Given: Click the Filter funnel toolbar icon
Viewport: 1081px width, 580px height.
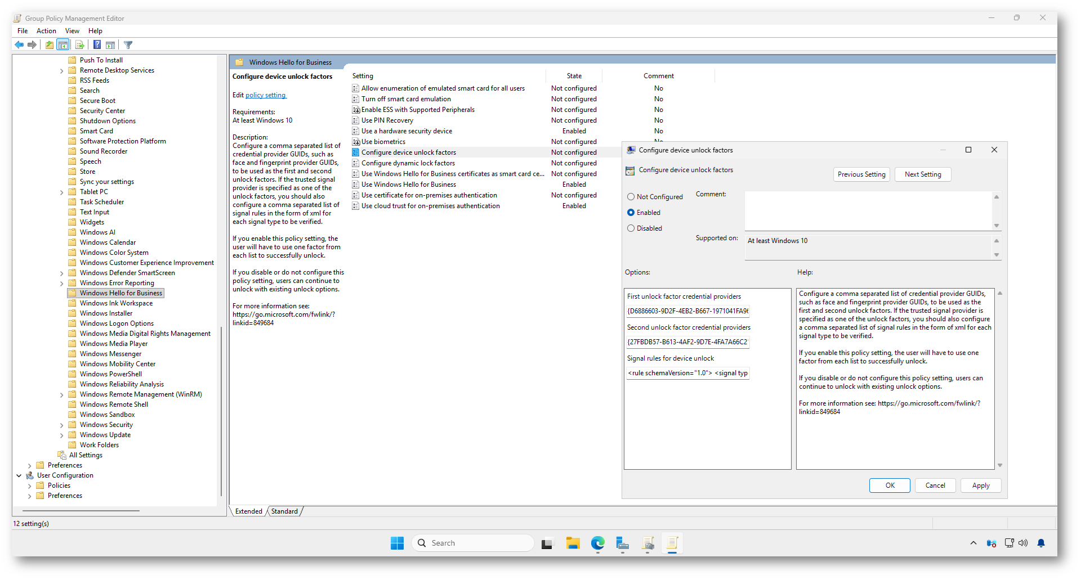Looking at the screenshot, I should [x=128, y=45].
